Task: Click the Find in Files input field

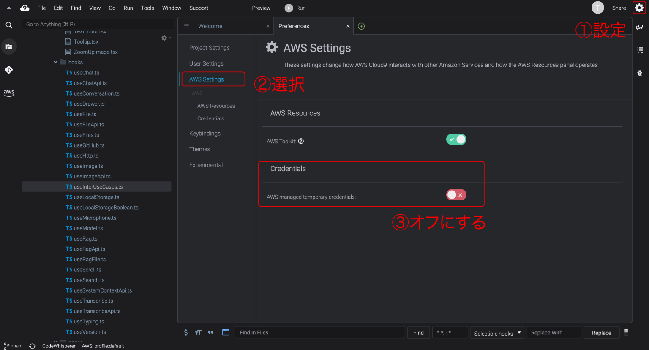Action: 319,333
